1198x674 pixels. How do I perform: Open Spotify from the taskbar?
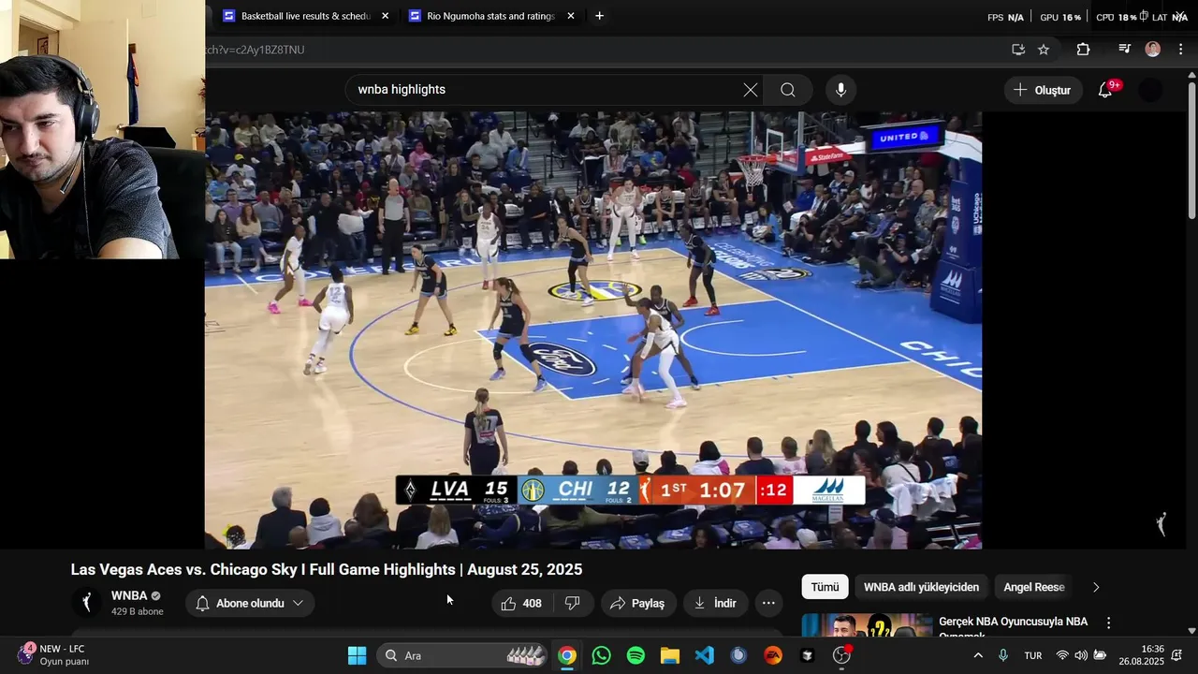click(x=636, y=655)
